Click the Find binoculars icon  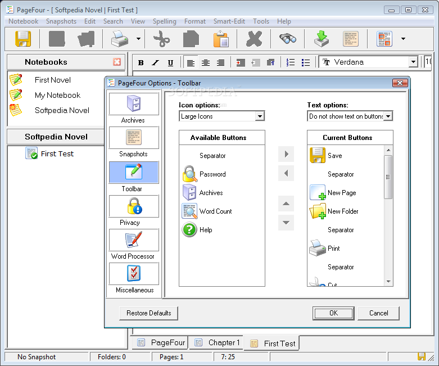pyautogui.click(x=288, y=39)
